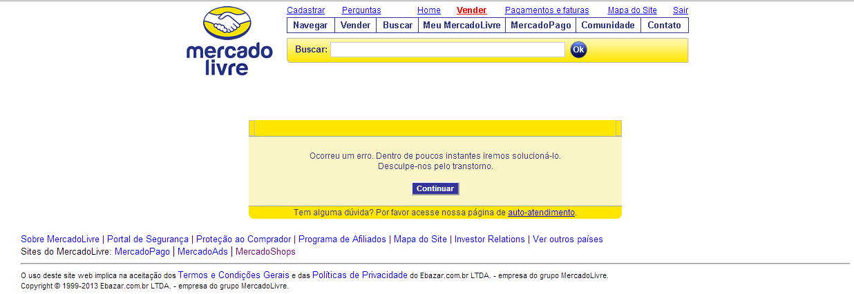Open the MercadoAds footer link

pos(202,252)
